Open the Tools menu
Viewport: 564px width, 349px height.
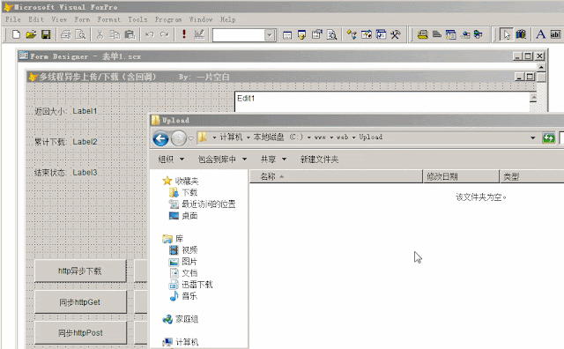click(x=137, y=19)
